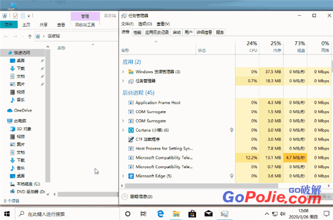Viewport: 333px width, 220px height.
Task: Expand Windows Explorer process group
Action: [123, 72]
